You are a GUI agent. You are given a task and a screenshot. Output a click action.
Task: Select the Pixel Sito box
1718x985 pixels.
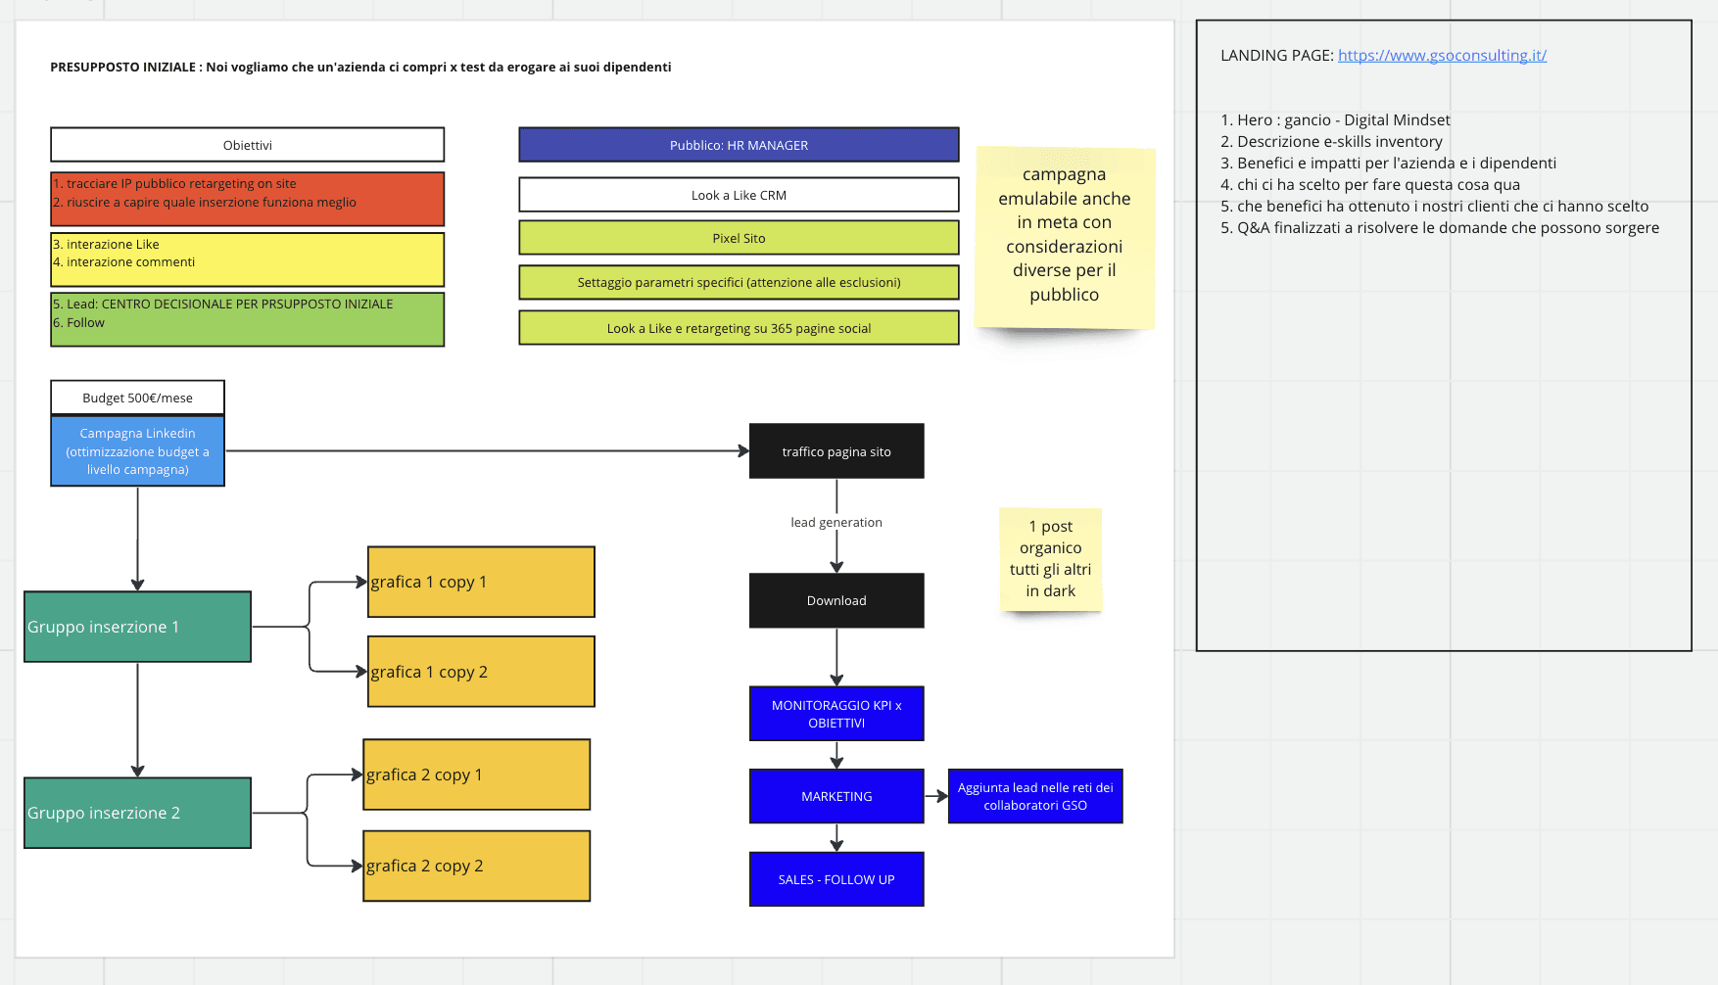click(x=739, y=238)
